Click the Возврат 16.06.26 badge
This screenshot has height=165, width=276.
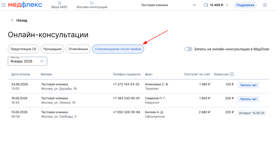click(252, 113)
